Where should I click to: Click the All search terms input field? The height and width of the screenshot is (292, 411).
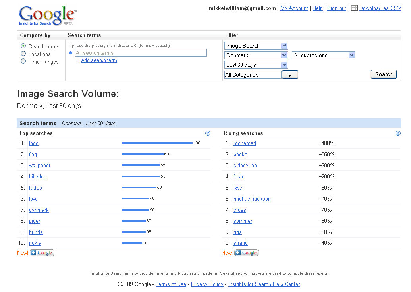tap(141, 53)
